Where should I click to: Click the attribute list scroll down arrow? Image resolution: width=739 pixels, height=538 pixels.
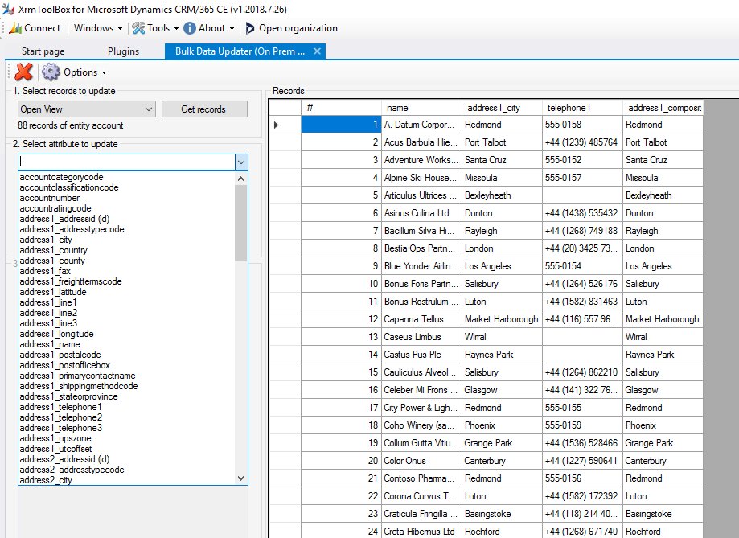pos(240,478)
